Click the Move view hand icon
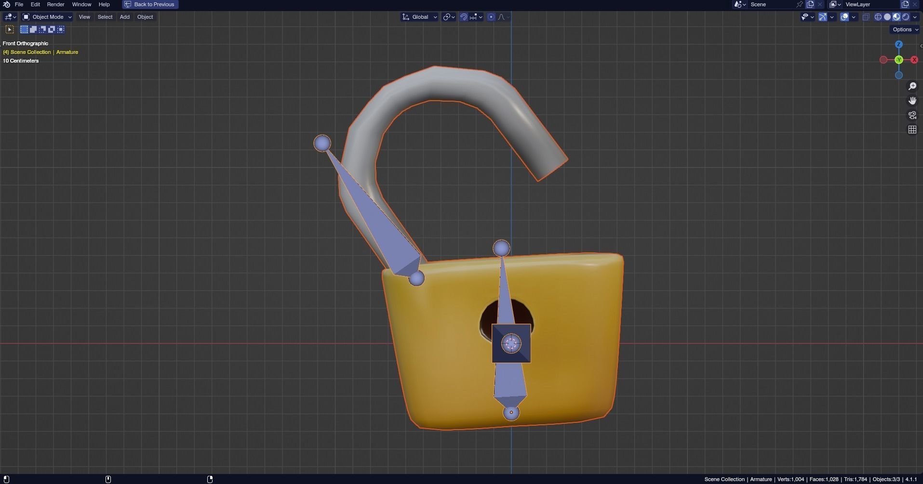The image size is (923, 484). pos(912,101)
